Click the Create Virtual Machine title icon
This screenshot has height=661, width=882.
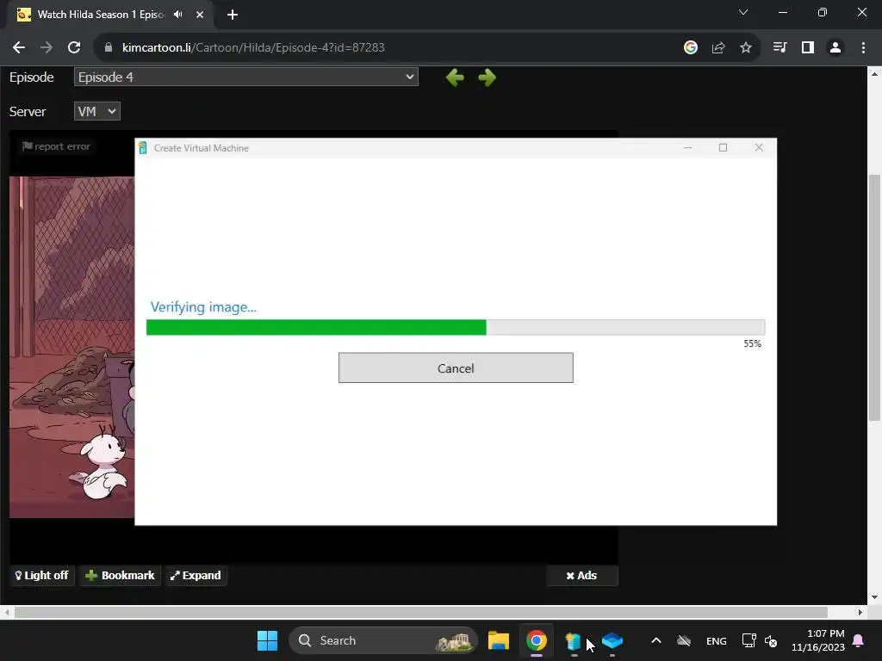[143, 148]
